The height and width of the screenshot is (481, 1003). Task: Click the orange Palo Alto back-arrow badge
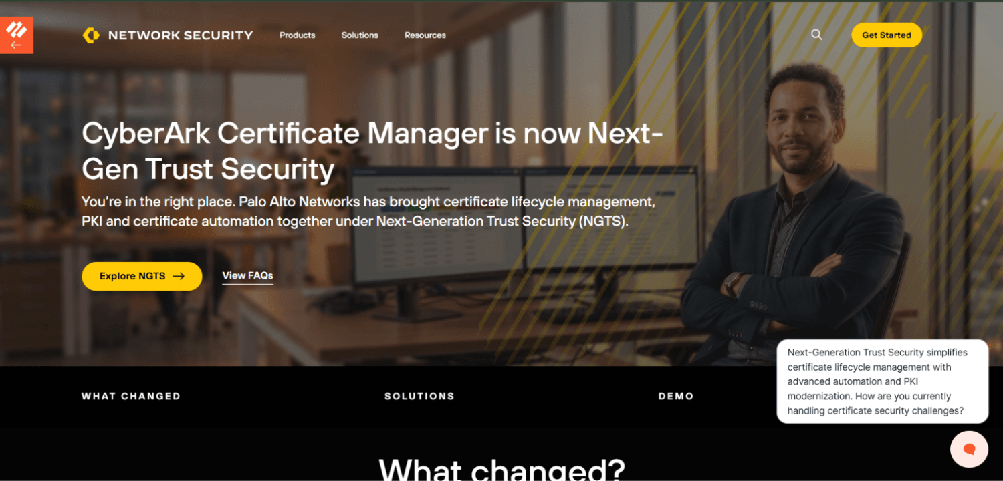(16, 35)
